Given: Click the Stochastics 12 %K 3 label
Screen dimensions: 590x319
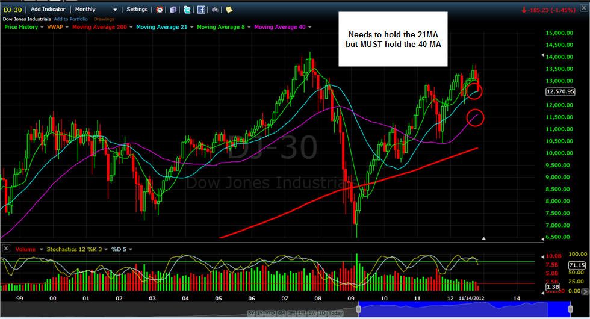Looking at the screenshot, I should [x=74, y=249].
